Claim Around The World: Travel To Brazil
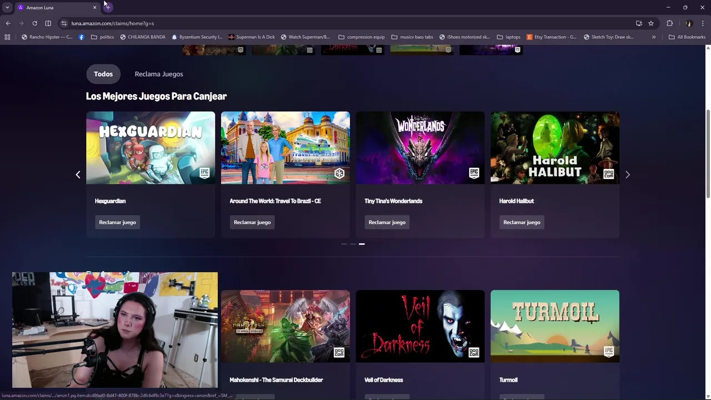 click(x=252, y=222)
